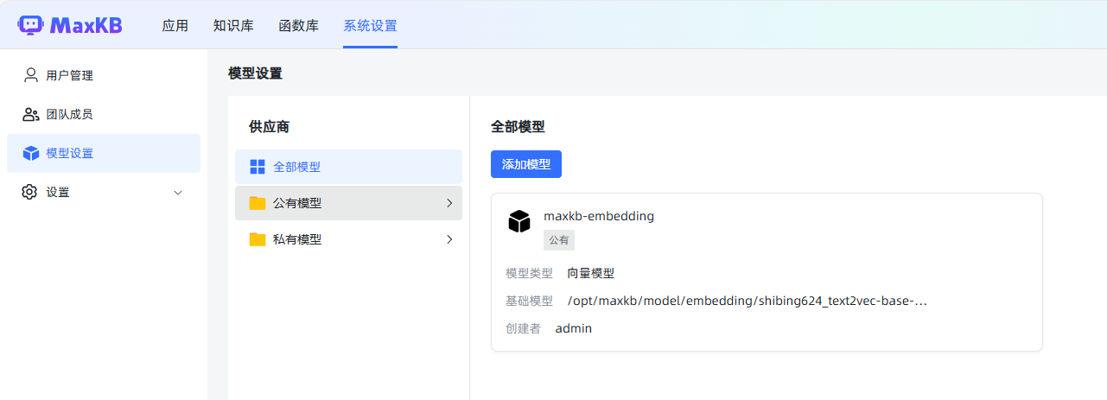
Task: Click the 团队成员 people icon in sidebar
Action: tap(31, 114)
